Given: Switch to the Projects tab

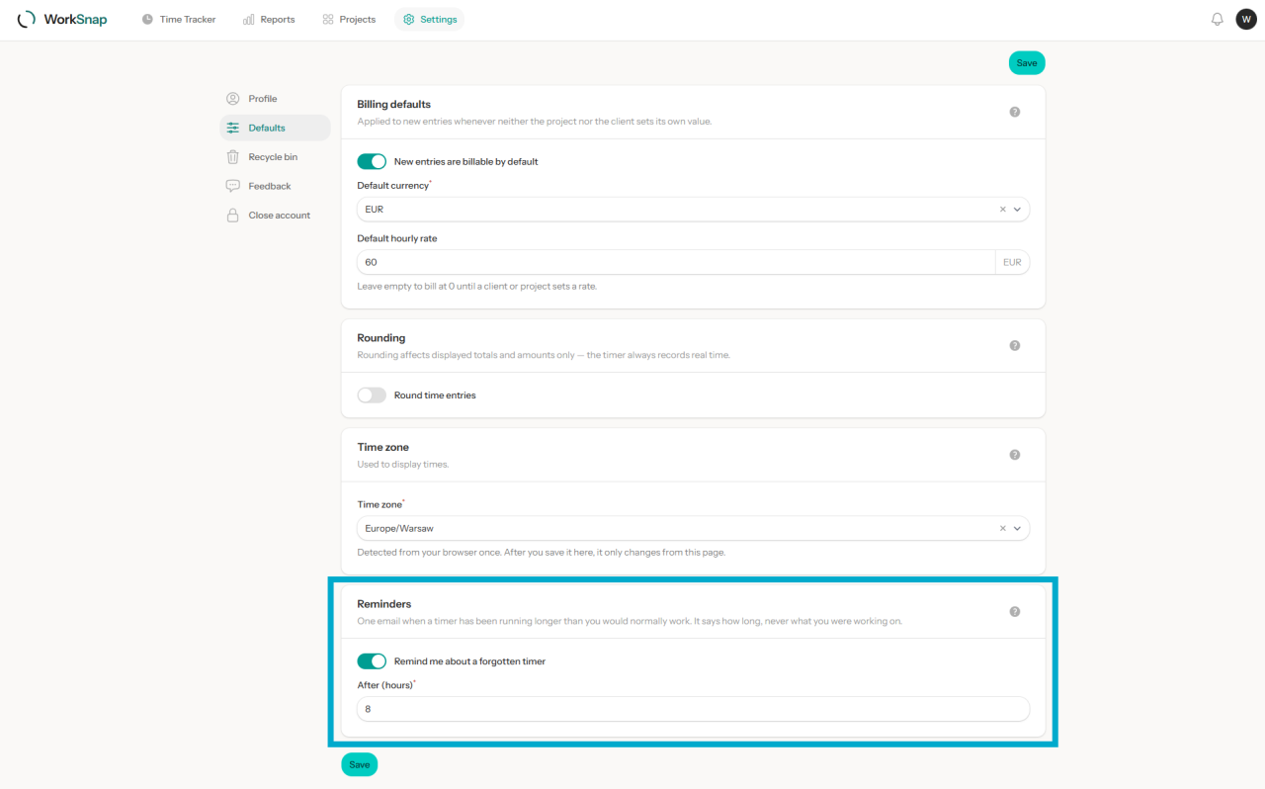Looking at the screenshot, I should 349,19.
